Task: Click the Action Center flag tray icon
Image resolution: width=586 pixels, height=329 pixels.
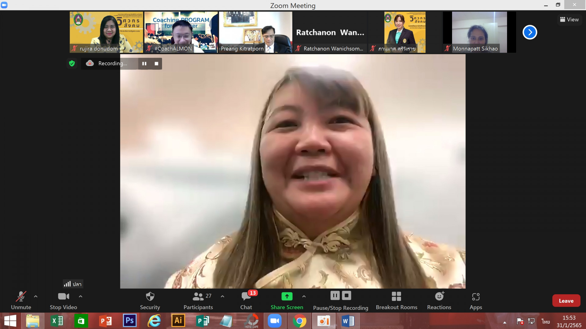Action: [520, 321]
